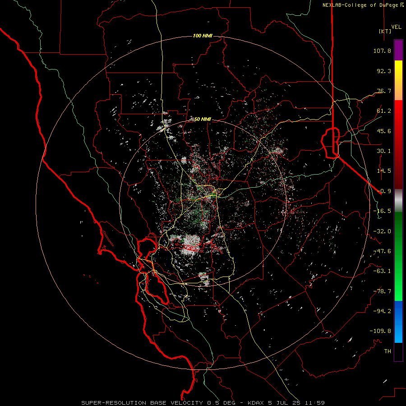This screenshot has width=406, height=406.
Task: Click the [KT] units label
Action: click(x=385, y=31)
